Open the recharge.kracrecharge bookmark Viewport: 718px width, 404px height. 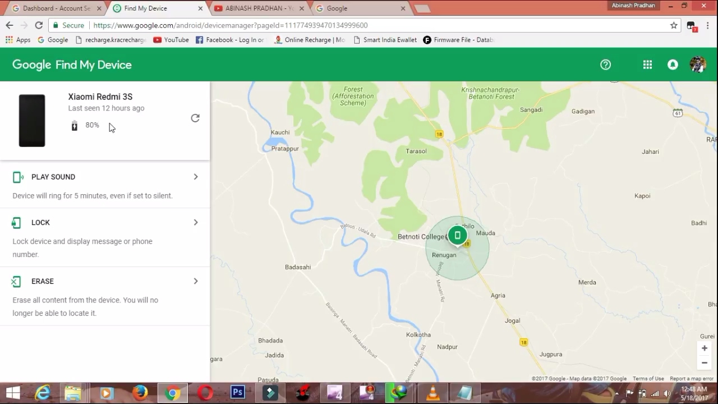tap(111, 40)
